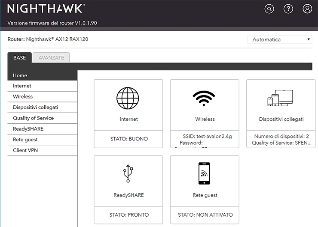
Task: Click the STATO: BUONO Internet status
Action: pos(128,139)
